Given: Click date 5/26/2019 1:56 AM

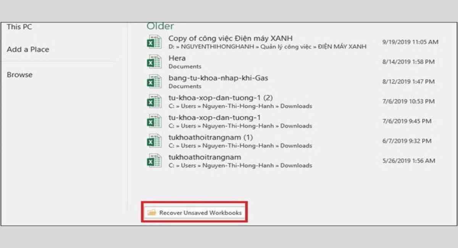Looking at the screenshot, I should pyautogui.click(x=408, y=161).
